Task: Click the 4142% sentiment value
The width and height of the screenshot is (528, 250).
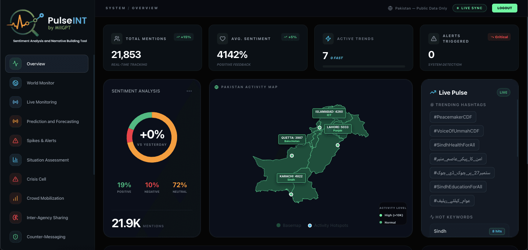Action: click(232, 55)
